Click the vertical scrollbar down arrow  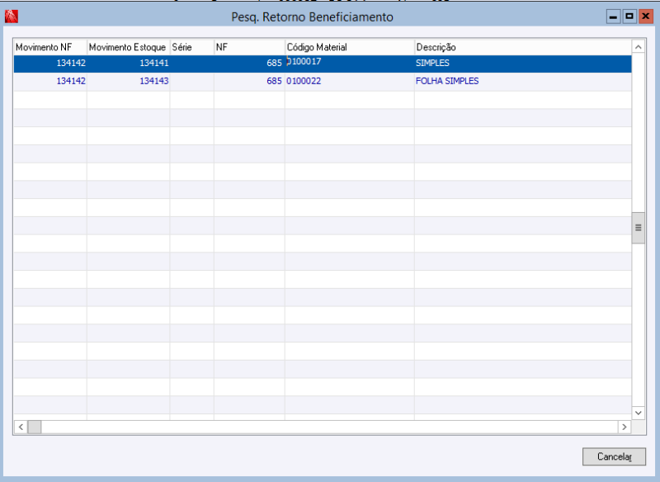point(638,413)
